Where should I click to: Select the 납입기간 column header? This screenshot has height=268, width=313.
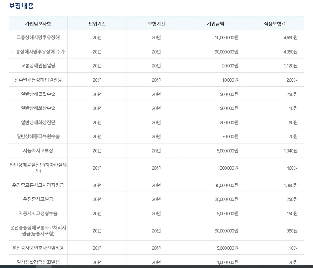[x=97, y=24]
